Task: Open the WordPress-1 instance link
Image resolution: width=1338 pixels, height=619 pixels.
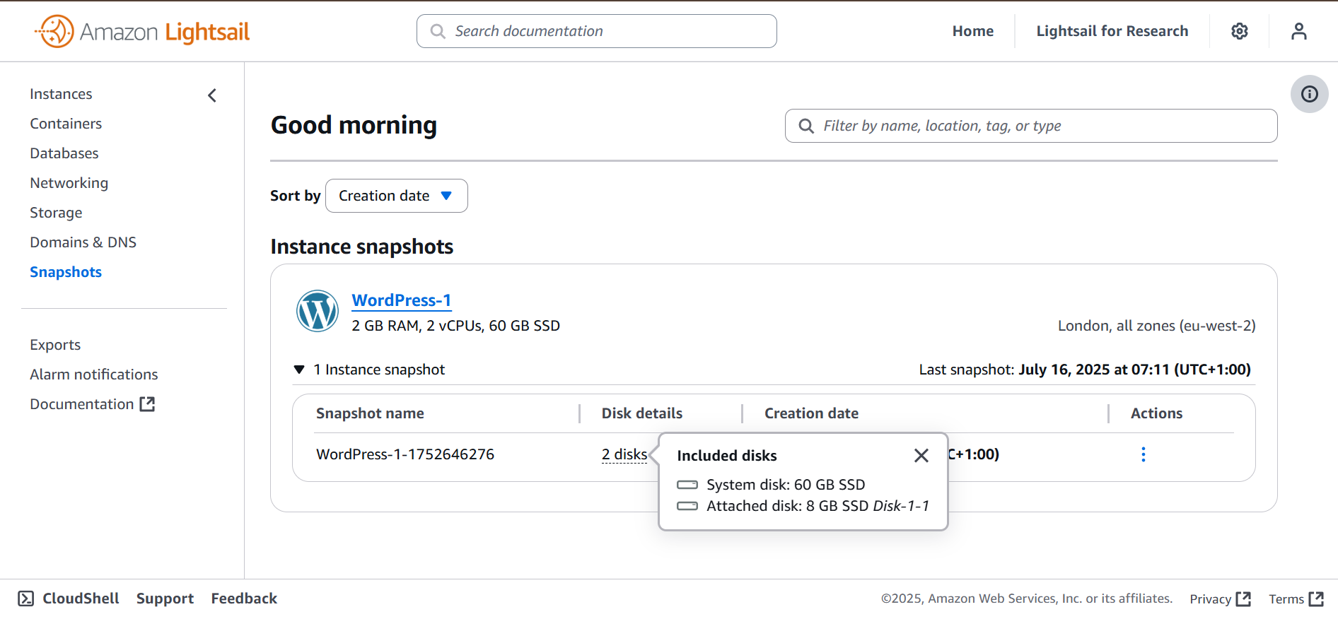Action: click(x=402, y=300)
